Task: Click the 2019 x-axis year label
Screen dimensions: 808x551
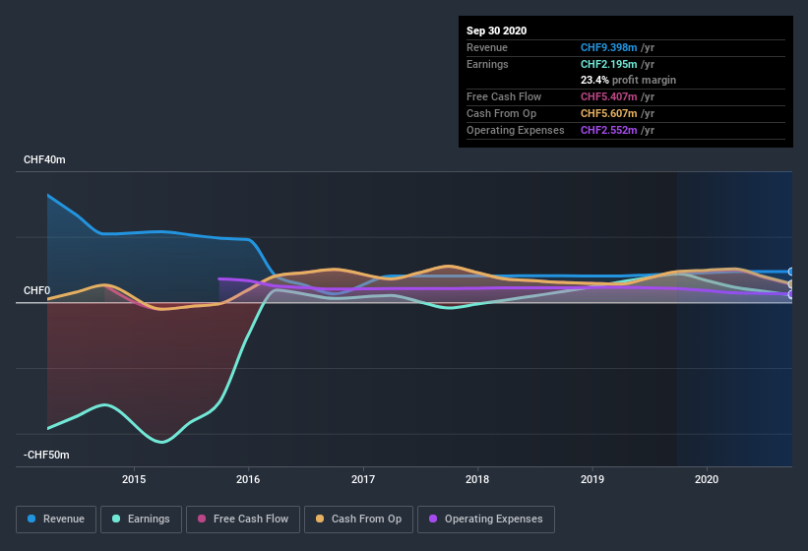Action: pos(591,479)
